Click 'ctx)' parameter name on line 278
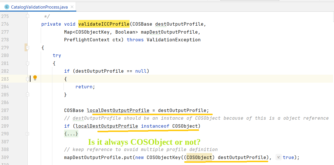The height and width of the screenshot is (165, 334). 118,40
